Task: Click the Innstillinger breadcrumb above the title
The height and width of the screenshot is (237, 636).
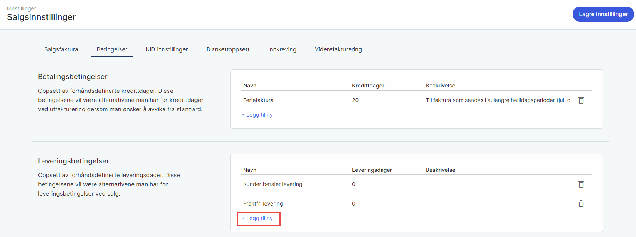Action: pos(22,8)
